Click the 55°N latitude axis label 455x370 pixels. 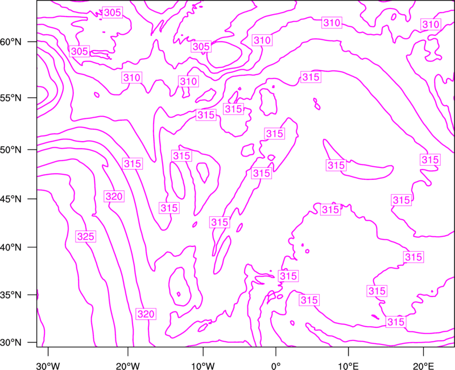(11, 97)
